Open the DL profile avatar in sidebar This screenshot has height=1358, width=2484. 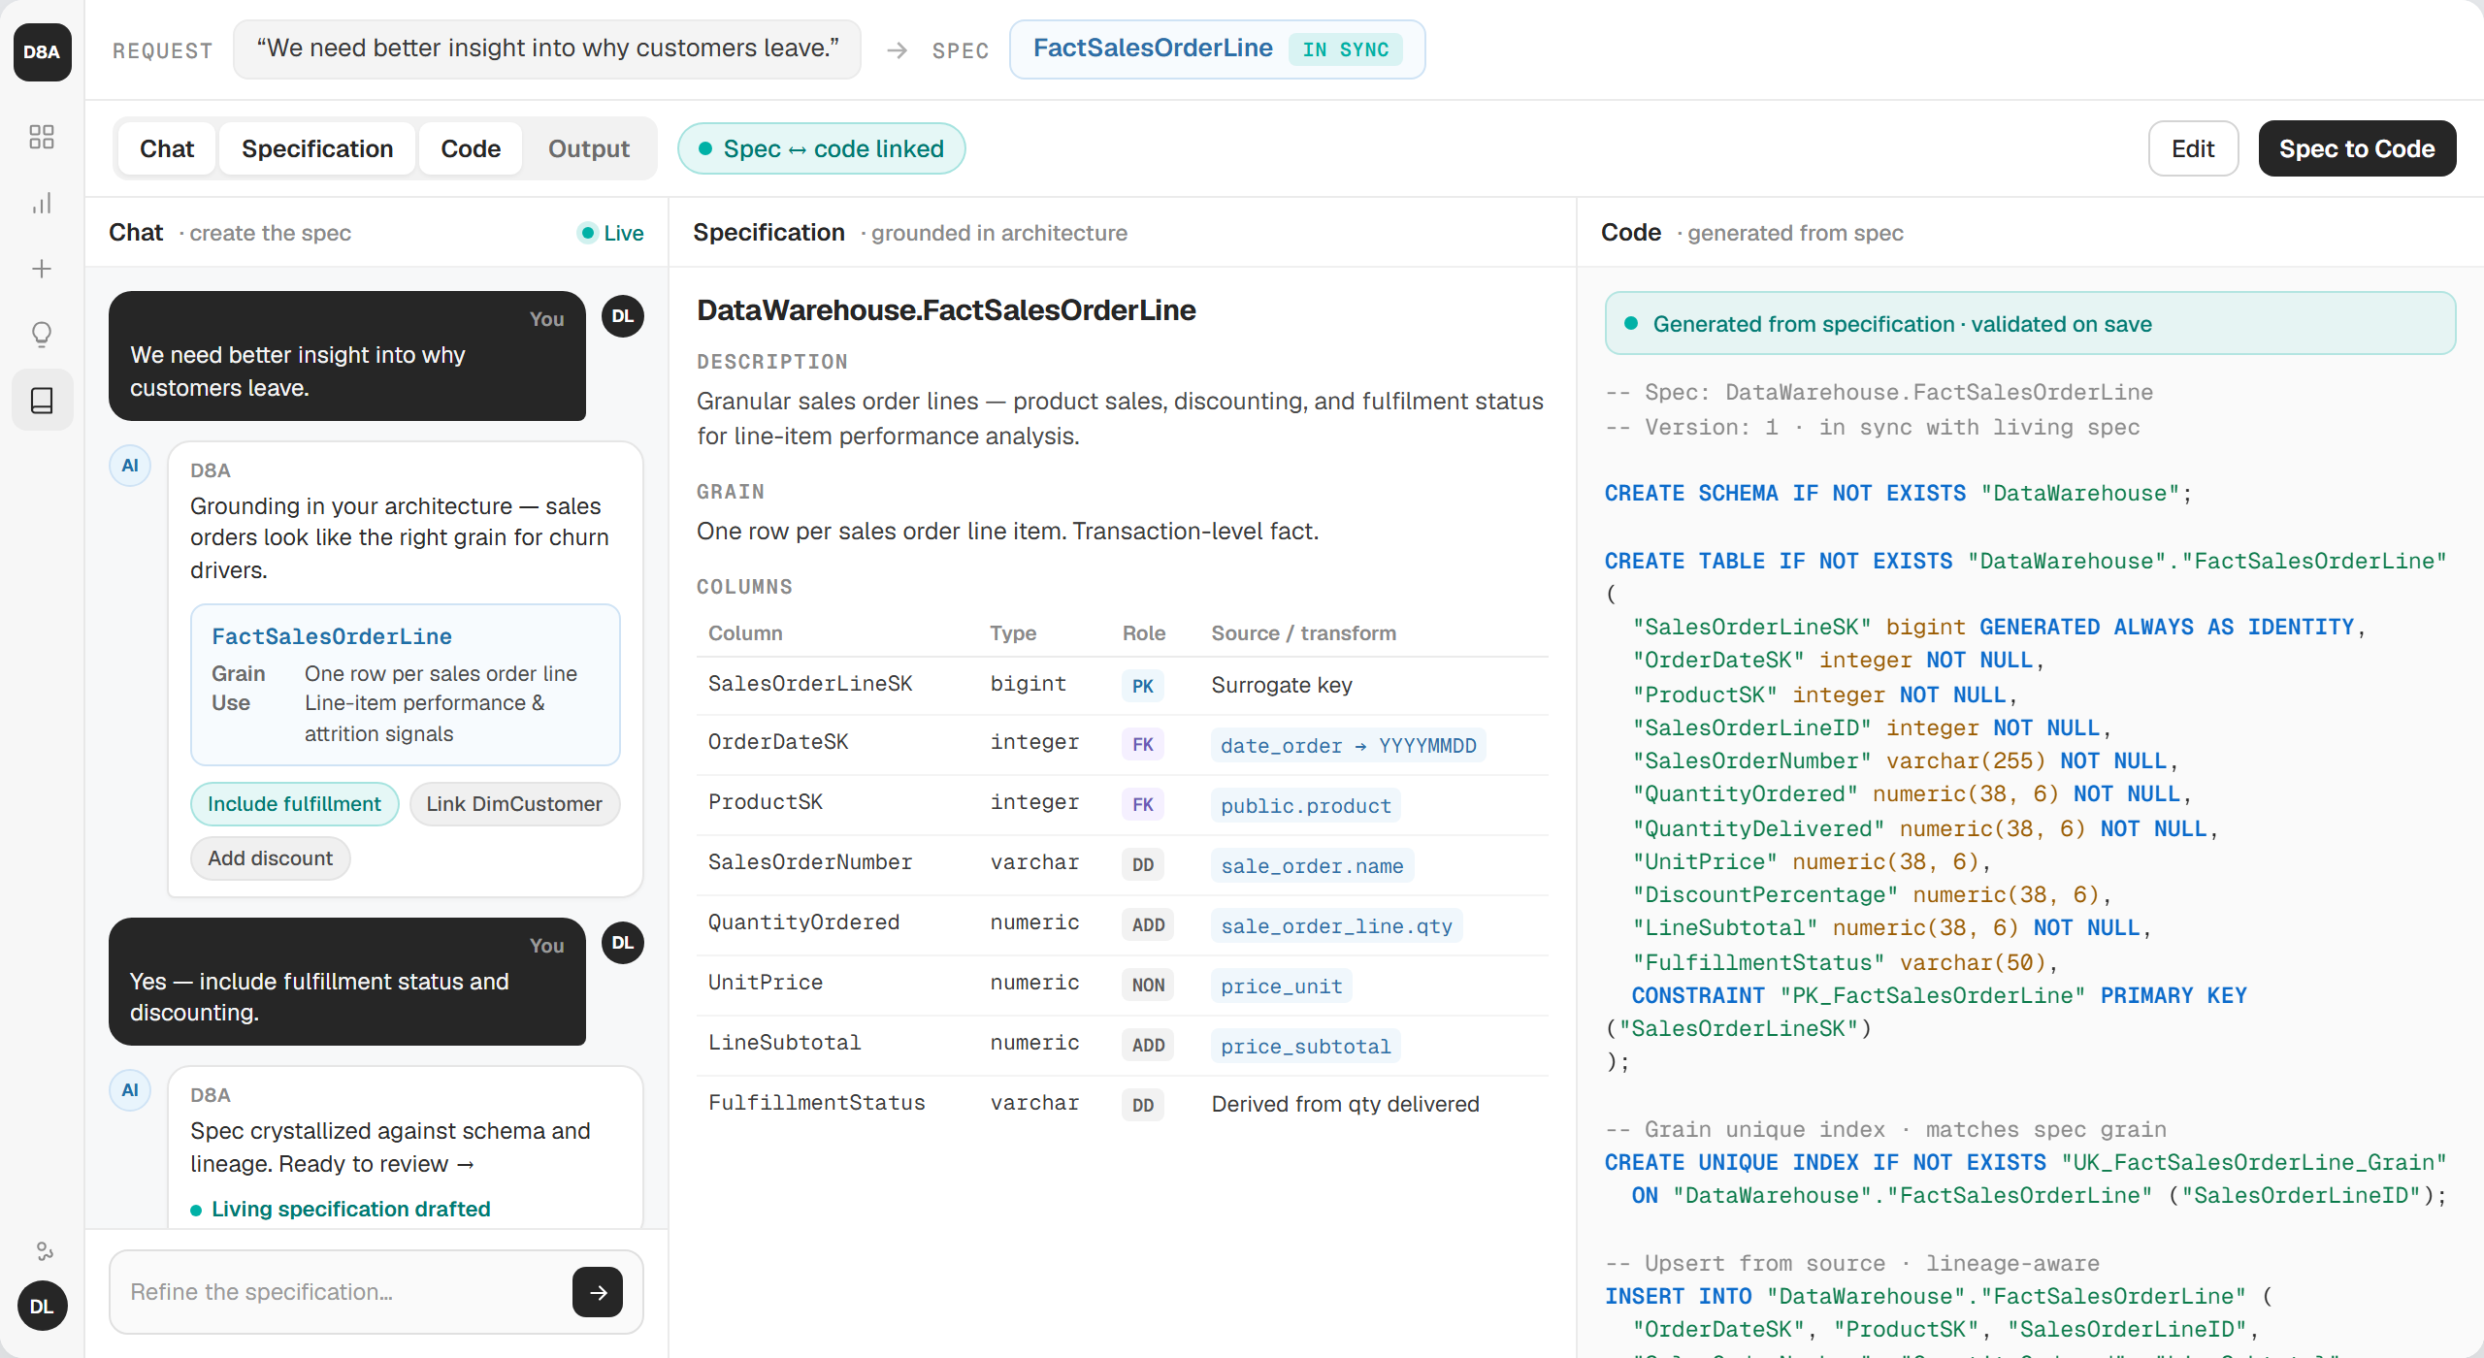(42, 1306)
